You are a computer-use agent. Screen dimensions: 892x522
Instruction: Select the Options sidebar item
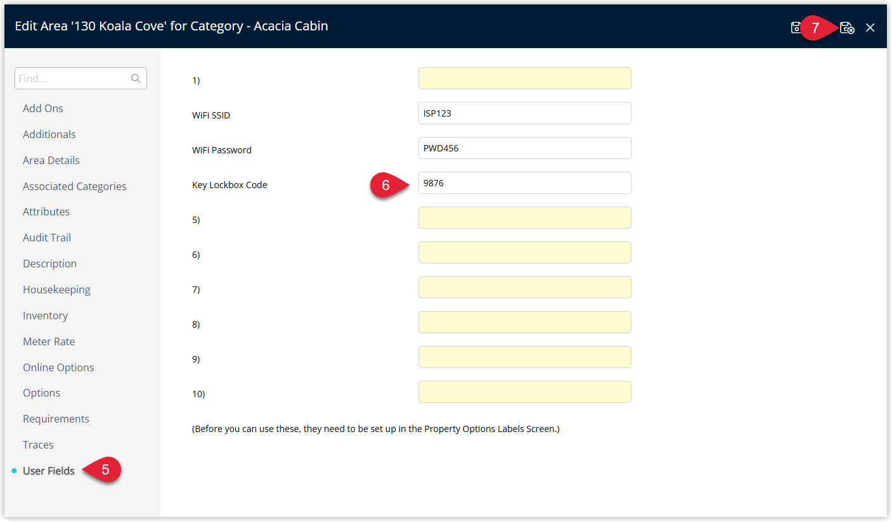tap(42, 393)
